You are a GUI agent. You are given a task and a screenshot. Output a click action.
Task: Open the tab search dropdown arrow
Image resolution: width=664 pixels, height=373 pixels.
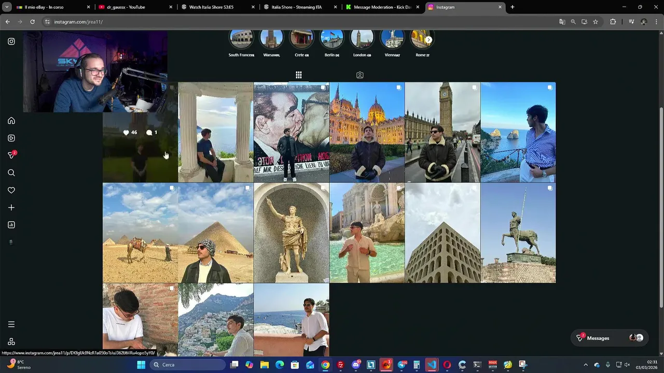(x=7, y=7)
